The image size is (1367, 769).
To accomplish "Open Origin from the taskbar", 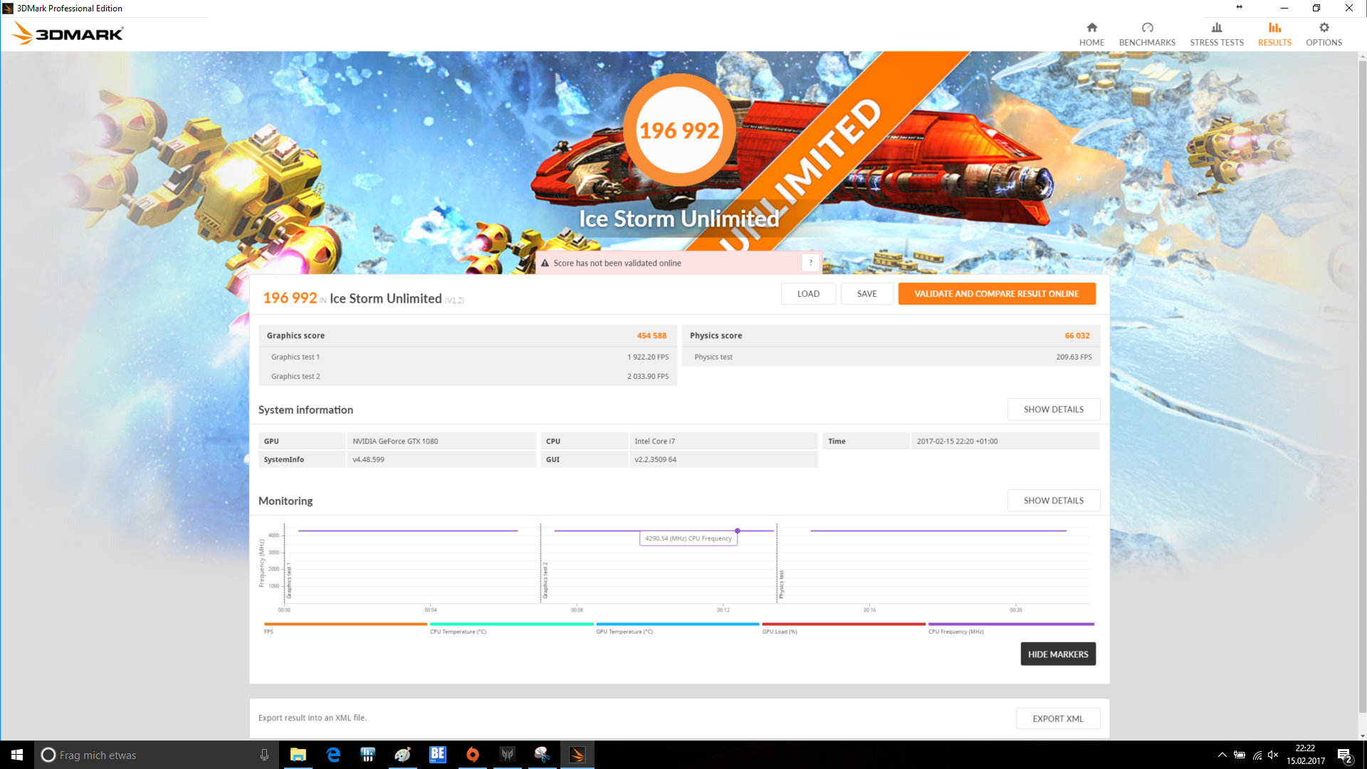I will coord(472,755).
